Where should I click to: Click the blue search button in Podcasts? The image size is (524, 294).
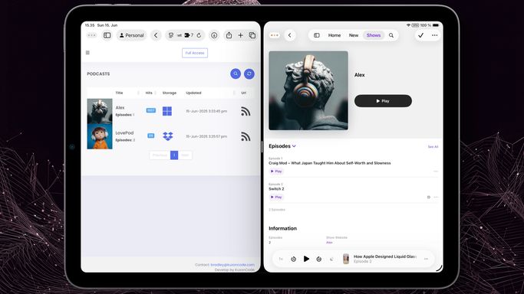coord(236,73)
